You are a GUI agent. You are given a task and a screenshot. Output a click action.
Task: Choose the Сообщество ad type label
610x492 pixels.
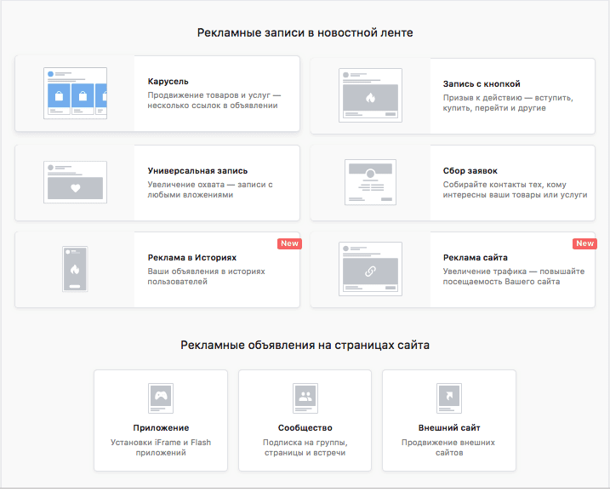[305, 427]
